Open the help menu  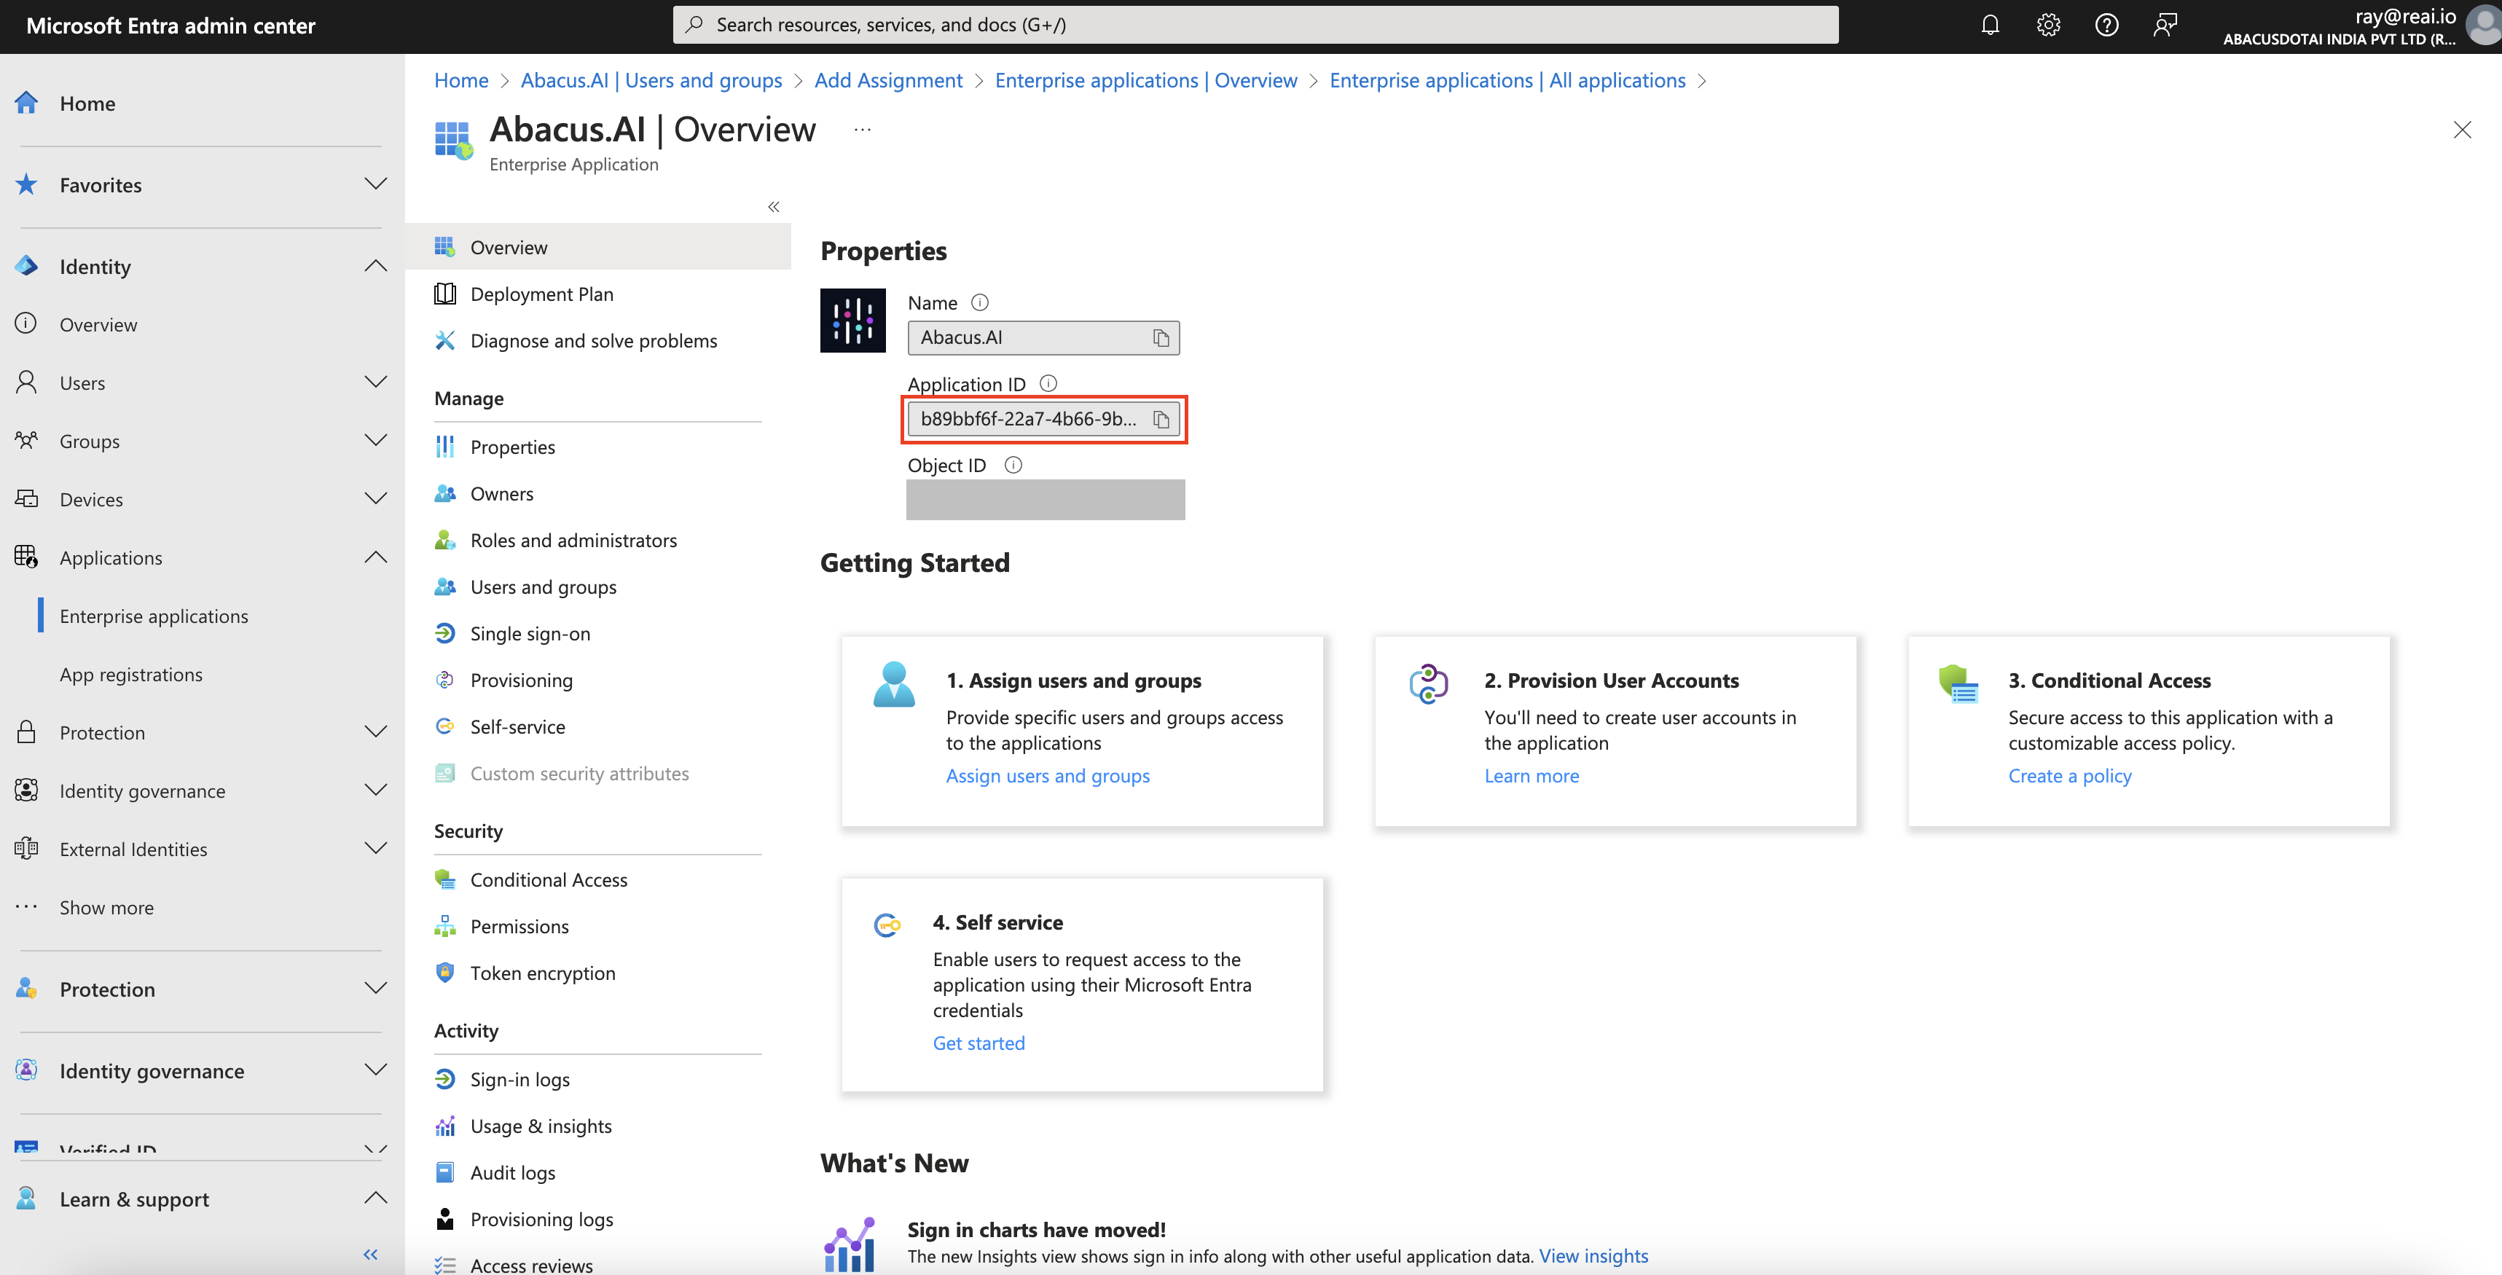(2106, 24)
